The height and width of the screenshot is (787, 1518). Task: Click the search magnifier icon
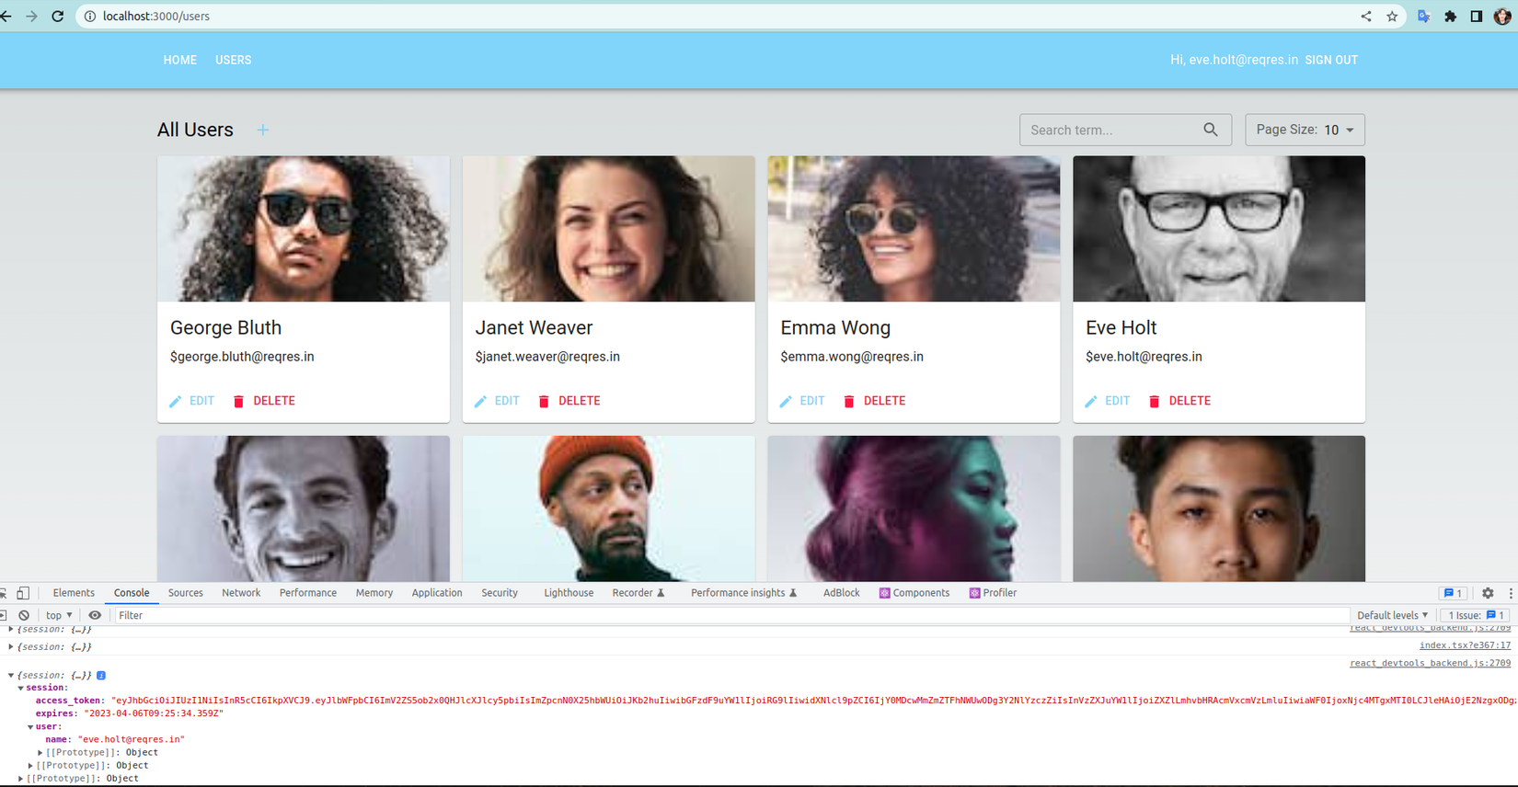pyautogui.click(x=1211, y=130)
